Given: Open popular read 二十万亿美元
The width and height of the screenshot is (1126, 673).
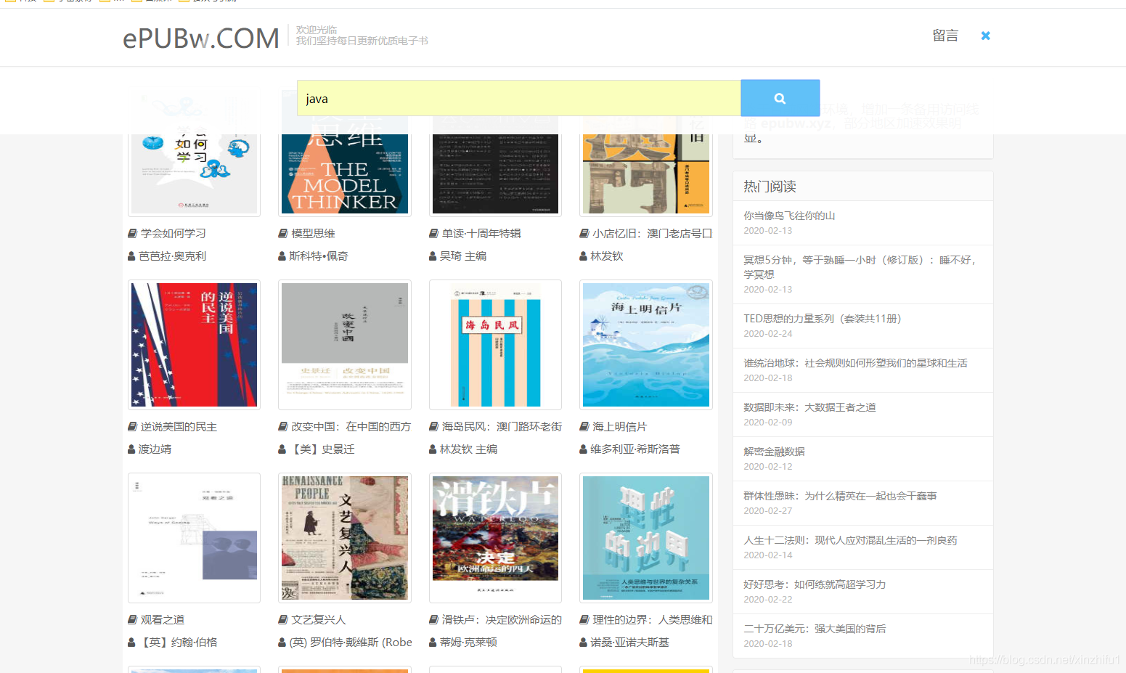Looking at the screenshot, I should [x=815, y=629].
